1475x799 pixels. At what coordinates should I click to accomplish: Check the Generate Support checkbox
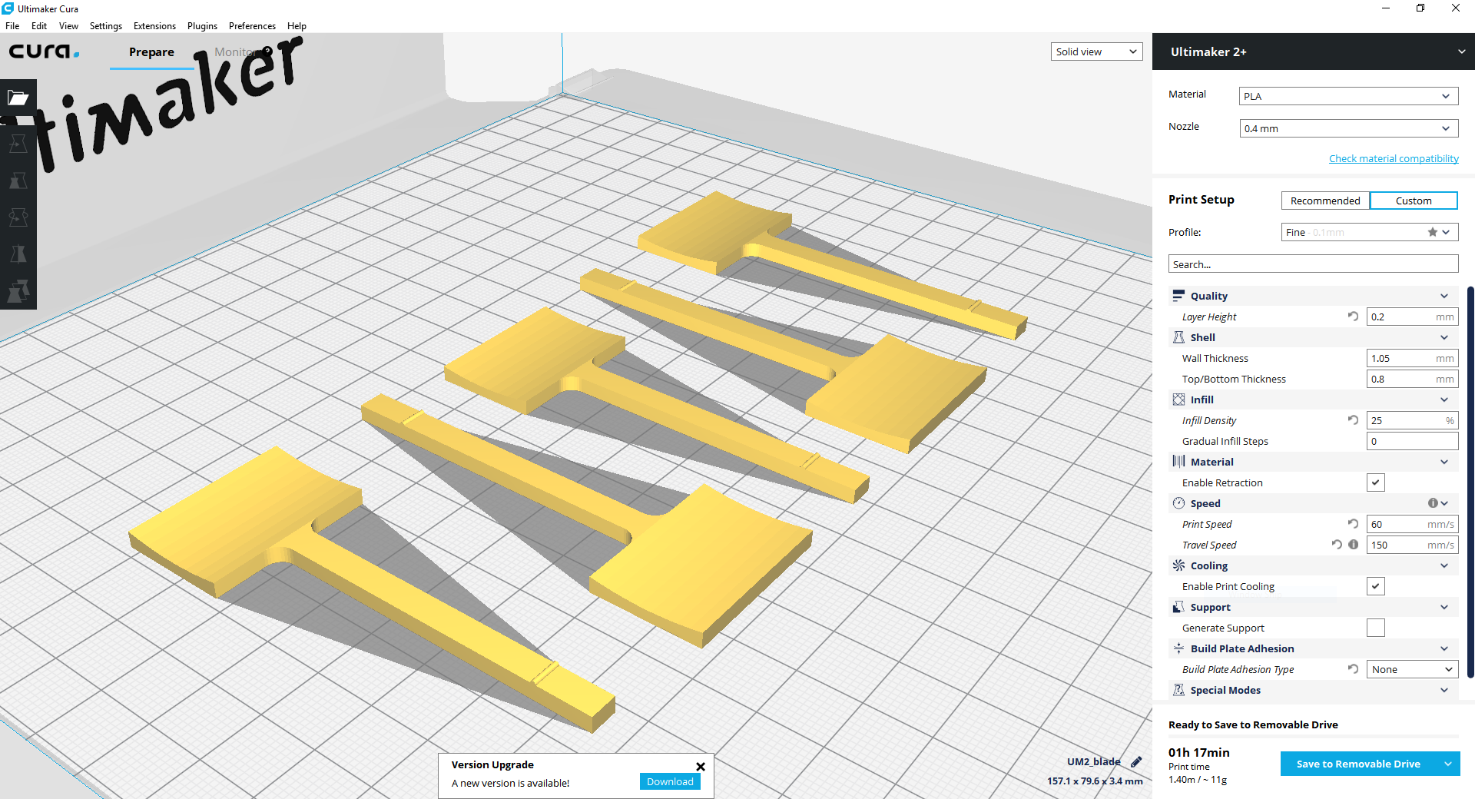pos(1376,628)
